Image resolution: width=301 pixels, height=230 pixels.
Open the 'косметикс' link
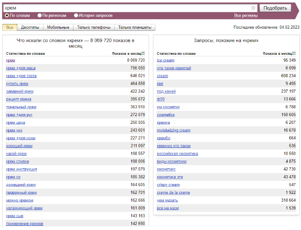point(166,169)
